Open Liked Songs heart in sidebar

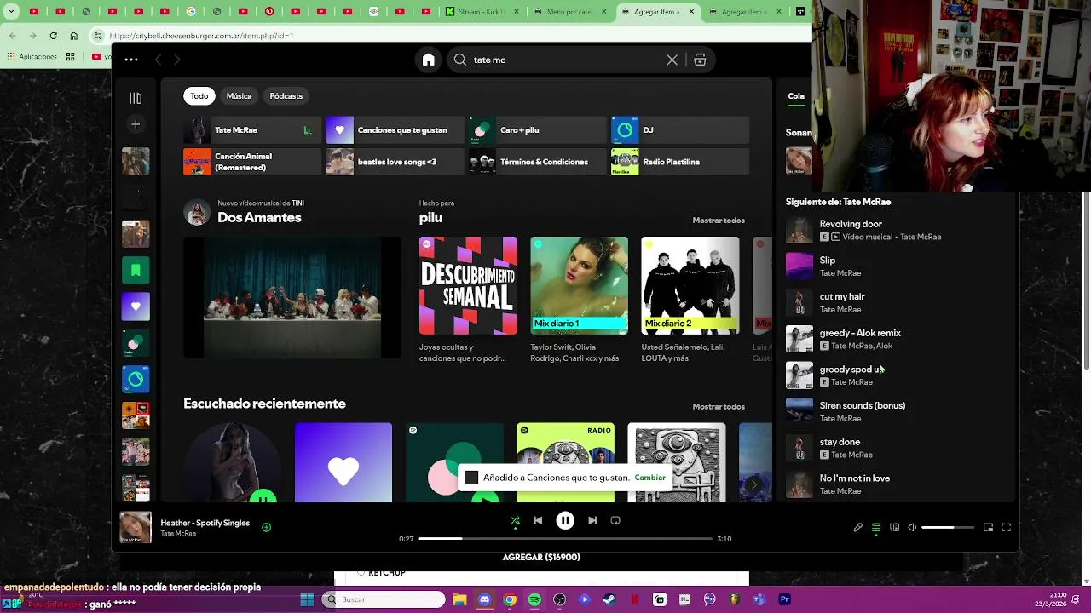pyautogui.click(x=136, y=306)
